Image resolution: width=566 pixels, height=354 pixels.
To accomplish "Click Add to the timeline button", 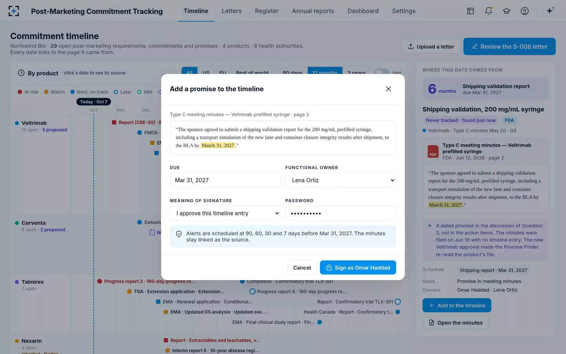I will 457,305.
